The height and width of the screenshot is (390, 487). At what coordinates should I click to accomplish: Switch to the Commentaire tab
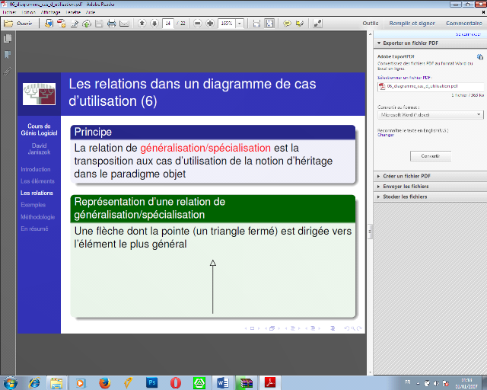pos(463,24)
